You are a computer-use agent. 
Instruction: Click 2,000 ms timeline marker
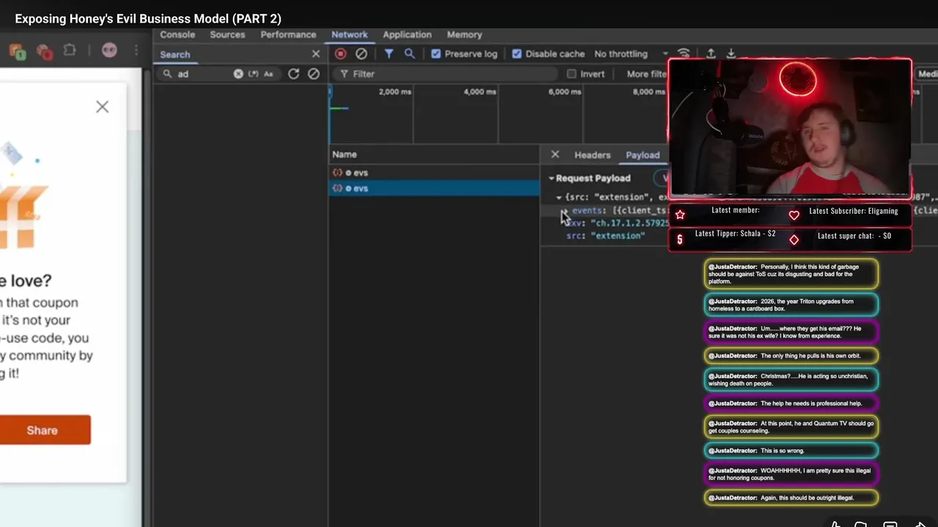pos(395,91)
